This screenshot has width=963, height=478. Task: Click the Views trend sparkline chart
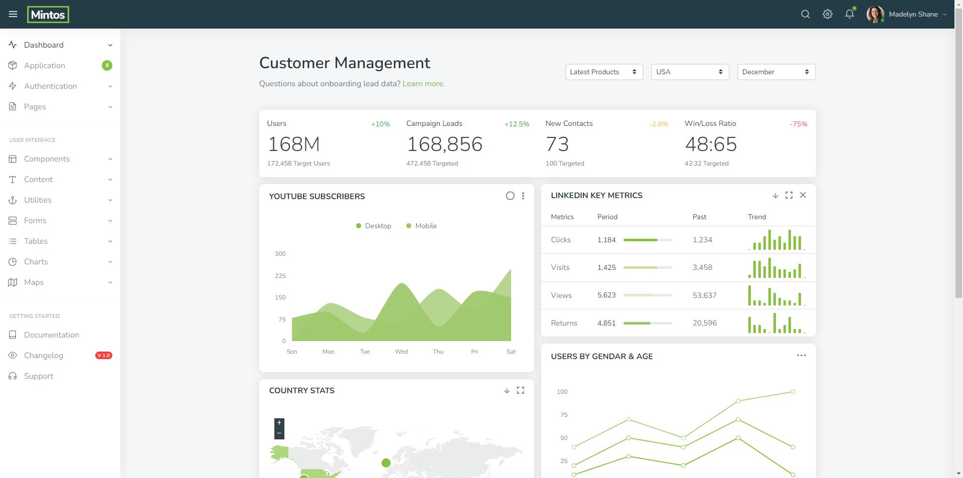pos(777,295)
